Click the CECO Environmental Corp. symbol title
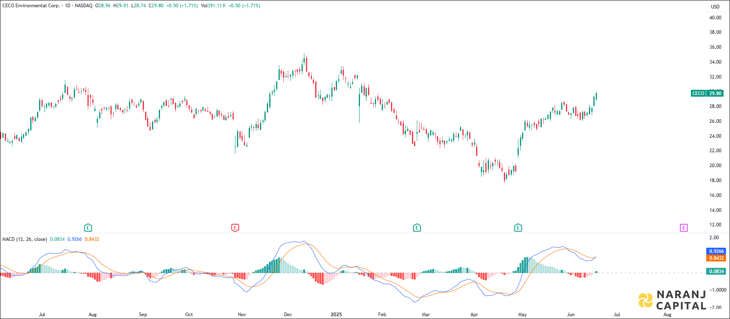 coord(31,6)
